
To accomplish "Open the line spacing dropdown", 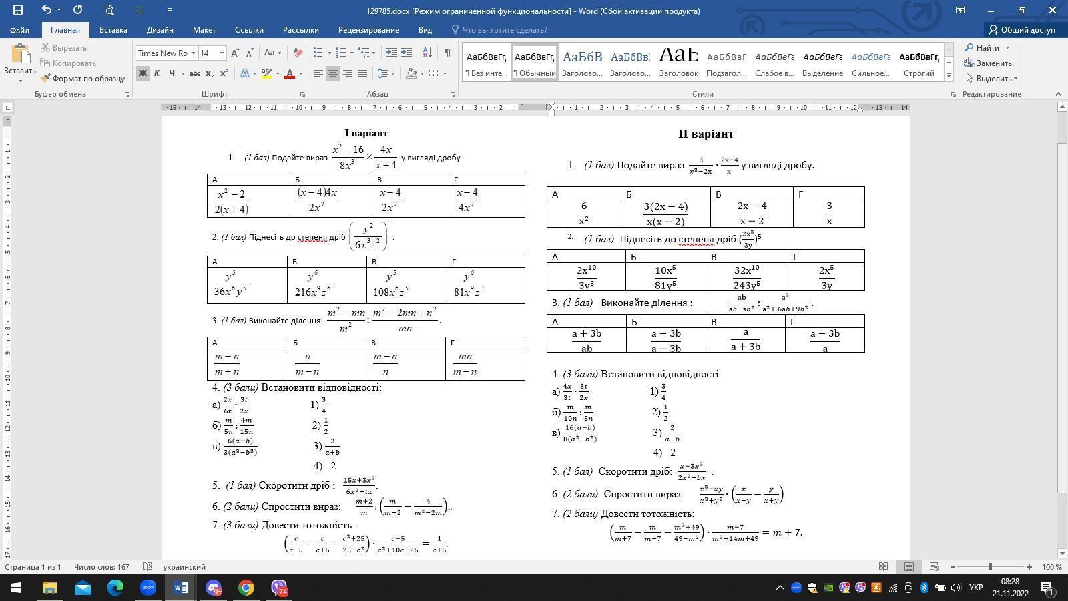I will pyautogui.click(x=392, y=73).
